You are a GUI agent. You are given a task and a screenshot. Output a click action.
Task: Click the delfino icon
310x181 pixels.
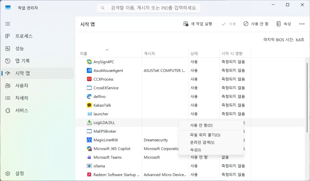(89, 97)
